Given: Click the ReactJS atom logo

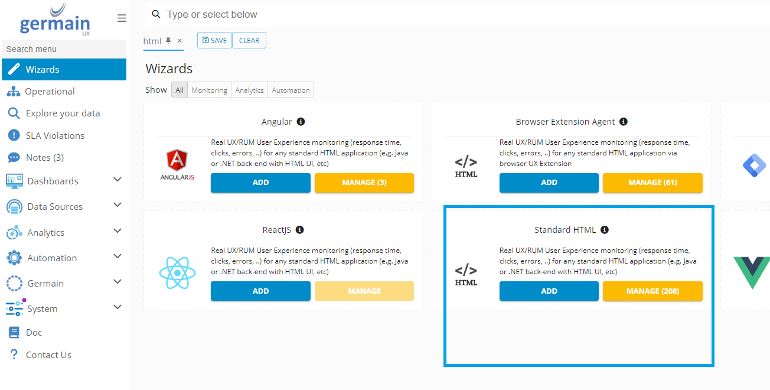Looking at the screenshot, I should 177,272.
